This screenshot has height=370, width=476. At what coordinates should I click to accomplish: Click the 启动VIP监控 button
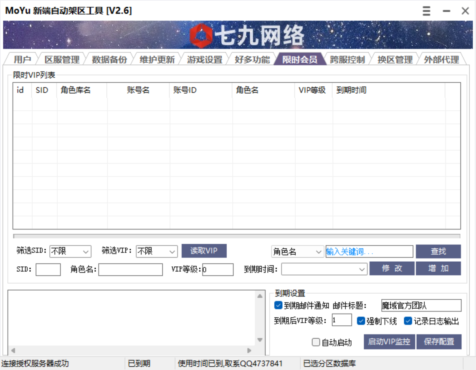pos(389,342)
